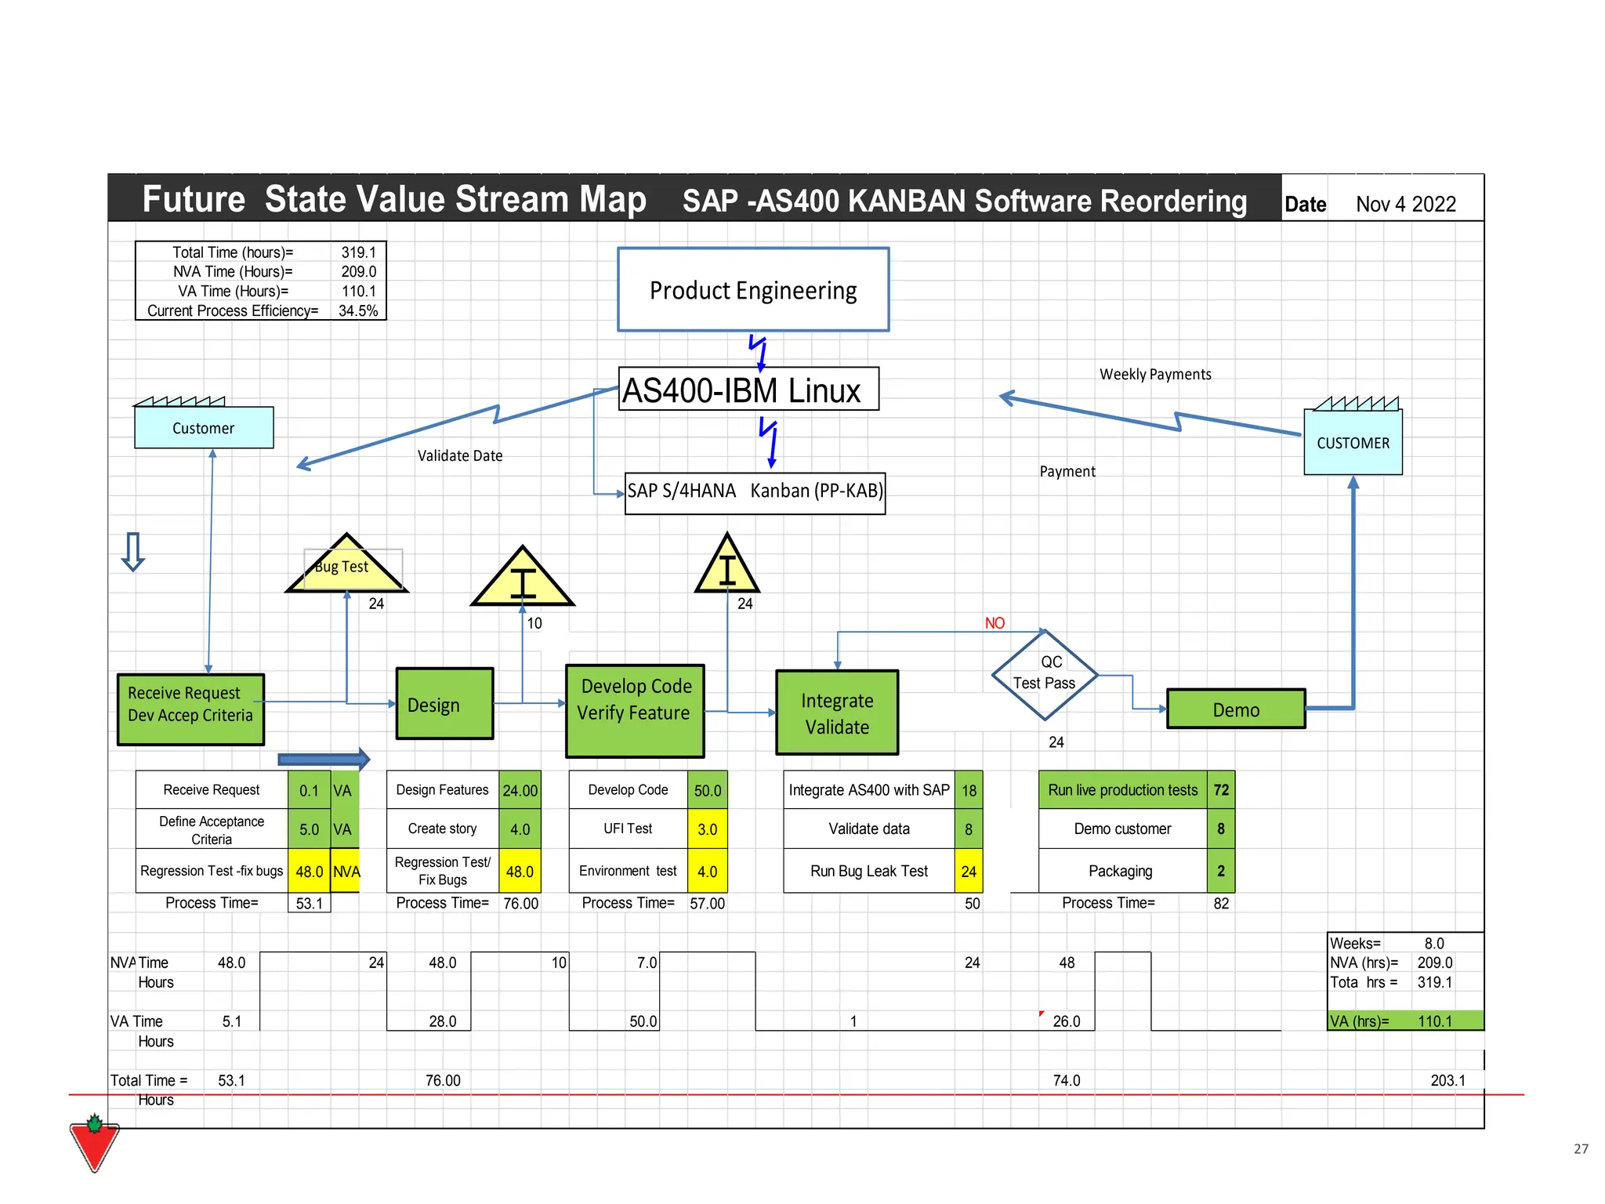This screenshot has height=1204, width=1605.
Task: Click the right CUSTOMER factory box
Action: (1353, 443)
